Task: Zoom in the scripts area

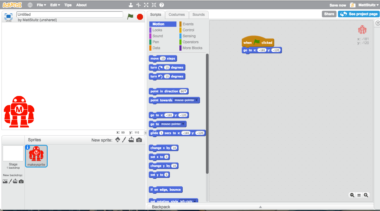Action: pos(366,195)
